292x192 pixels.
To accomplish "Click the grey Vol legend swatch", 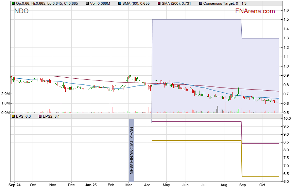I will click(88, 3).
